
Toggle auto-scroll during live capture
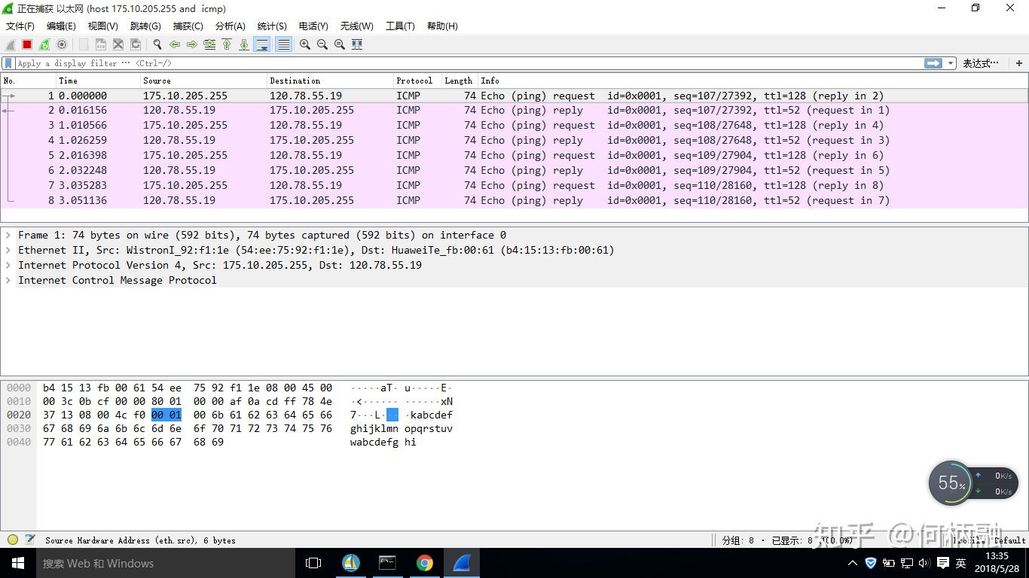[x=261, y=44]
